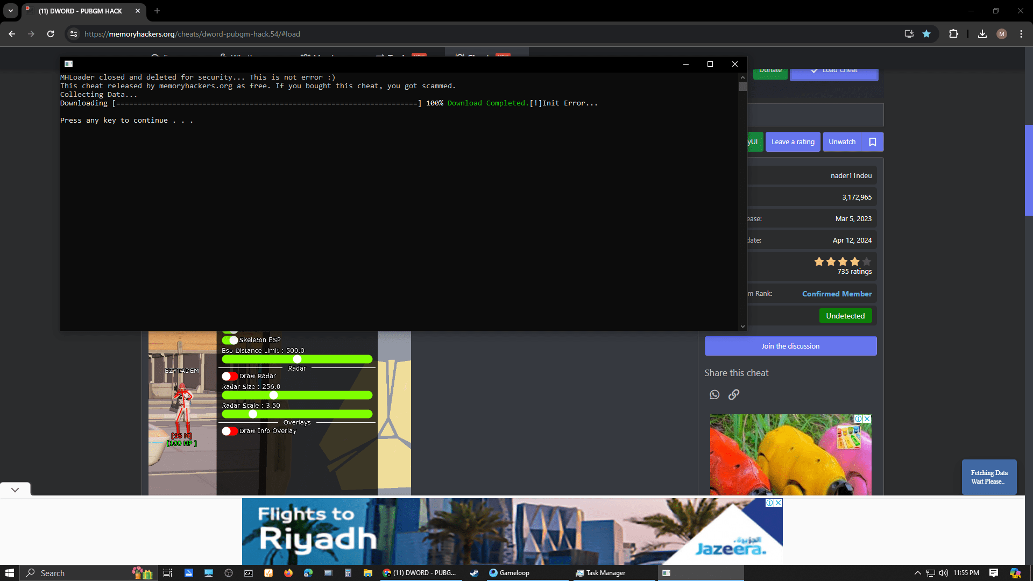Open File Explorer from the taskbar
Screen dimensions: 1033x581
(368, 573)
